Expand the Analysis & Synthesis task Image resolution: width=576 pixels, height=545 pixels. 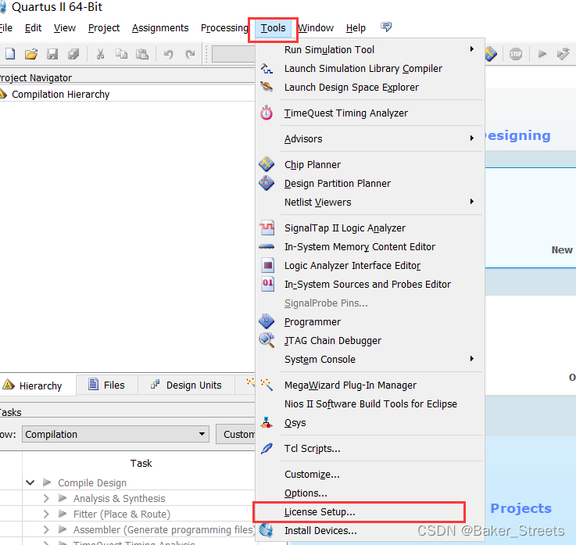tap(46, 498)
